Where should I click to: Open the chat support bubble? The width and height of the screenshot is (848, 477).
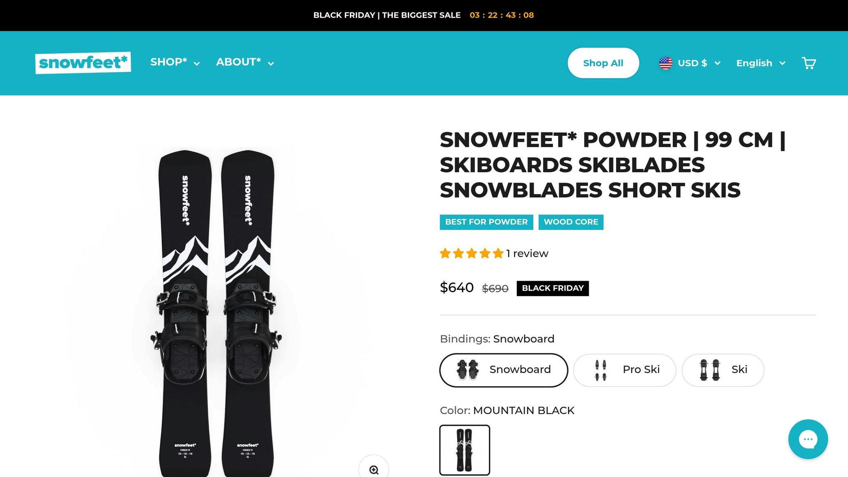pos(808,439)
